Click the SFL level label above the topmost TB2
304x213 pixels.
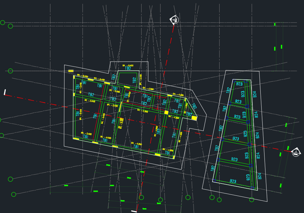click(x=128, y=65)
